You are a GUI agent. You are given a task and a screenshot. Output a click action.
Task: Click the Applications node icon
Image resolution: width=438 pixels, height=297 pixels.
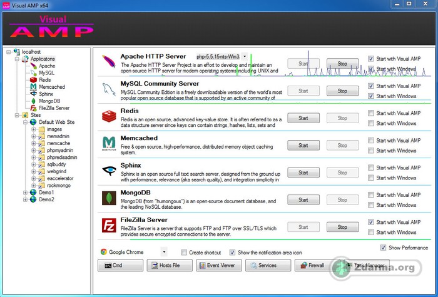25,59
